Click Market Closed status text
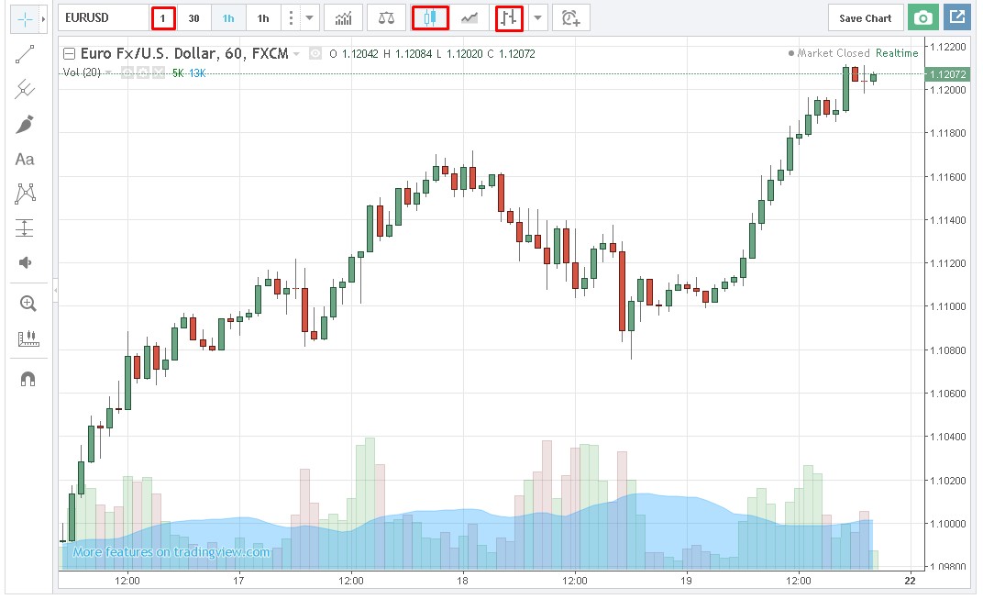 pyautogui.click(x=834, y=53)
